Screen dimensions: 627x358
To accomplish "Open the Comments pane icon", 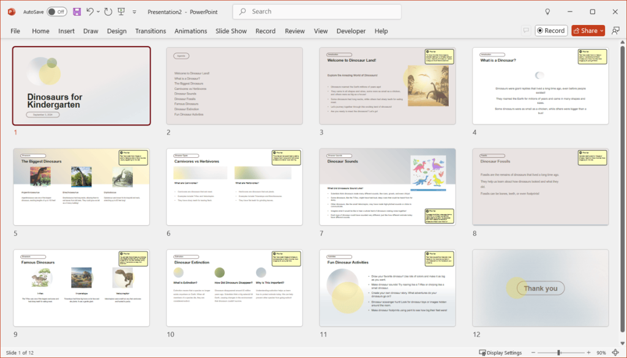I will pos(525,31).
